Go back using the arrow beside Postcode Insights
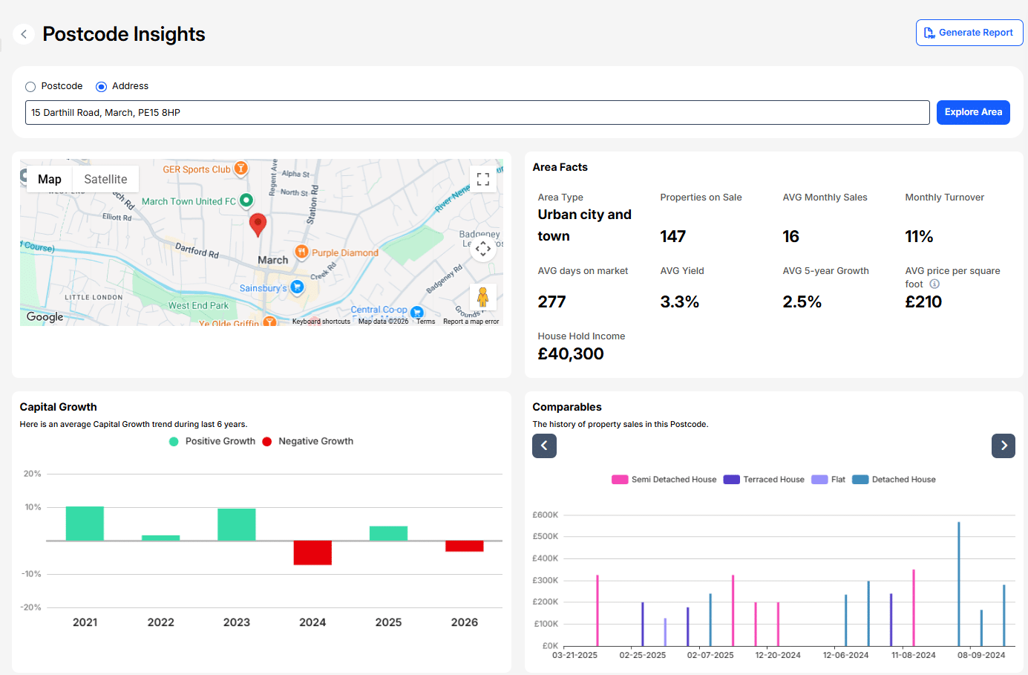The width and height of the screenshot is (1028, 675). click(24, 34)
